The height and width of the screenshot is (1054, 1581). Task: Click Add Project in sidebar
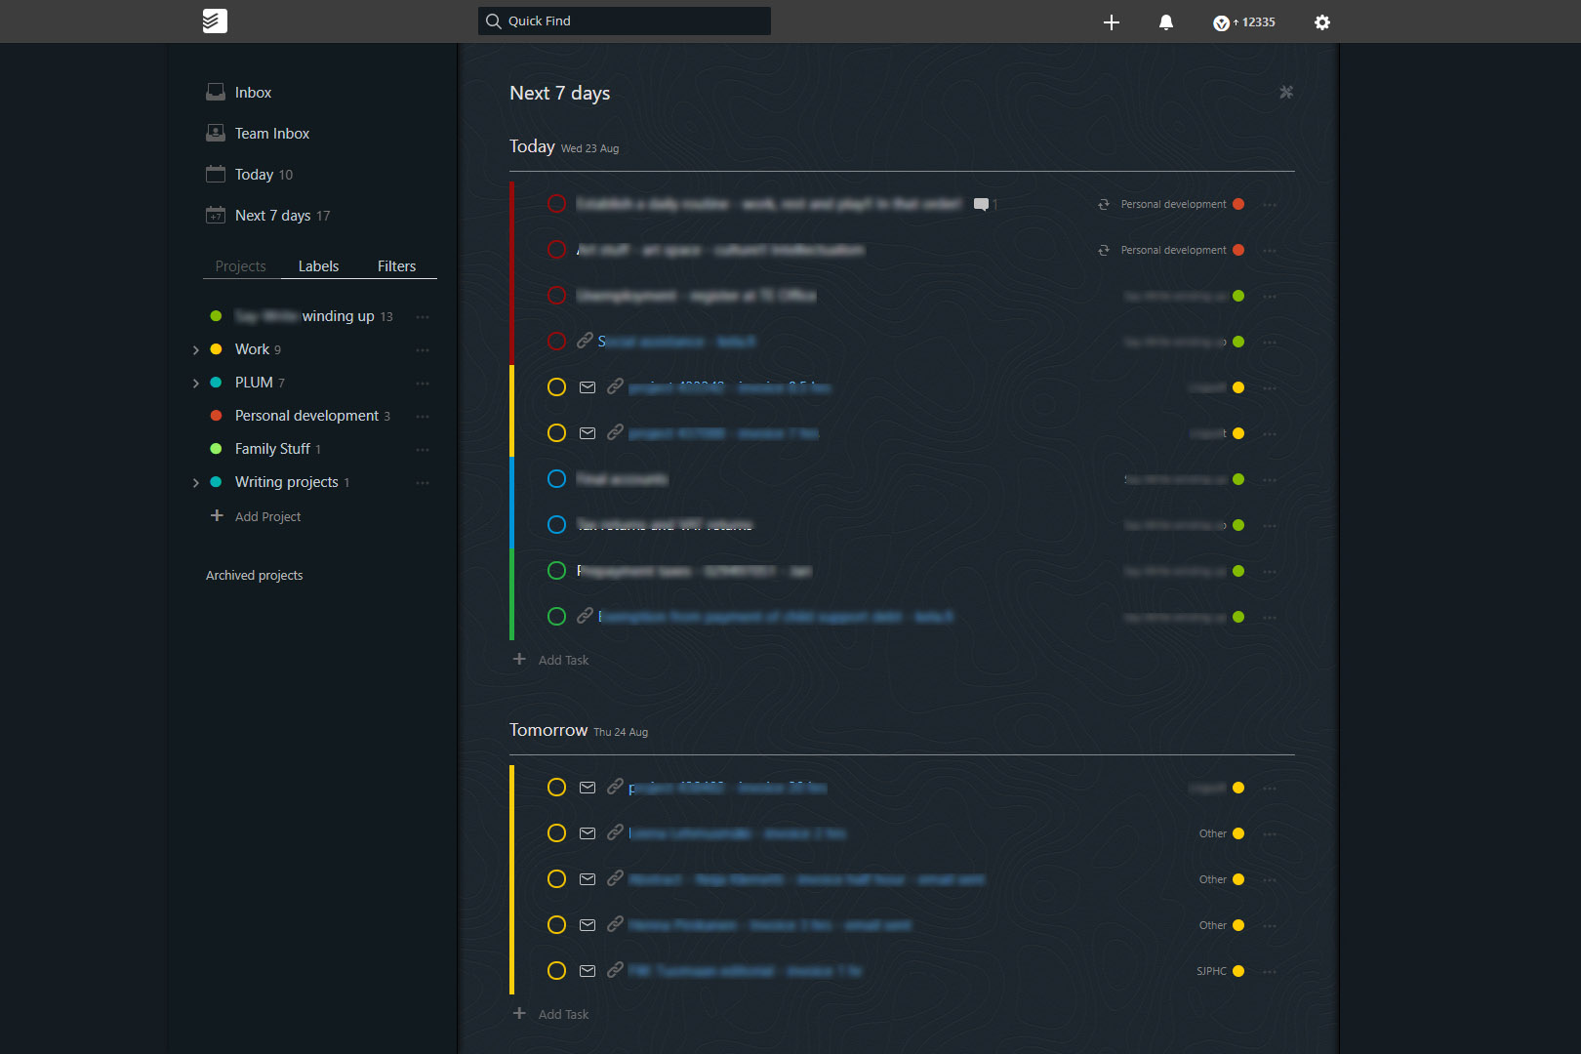(266, 516)
